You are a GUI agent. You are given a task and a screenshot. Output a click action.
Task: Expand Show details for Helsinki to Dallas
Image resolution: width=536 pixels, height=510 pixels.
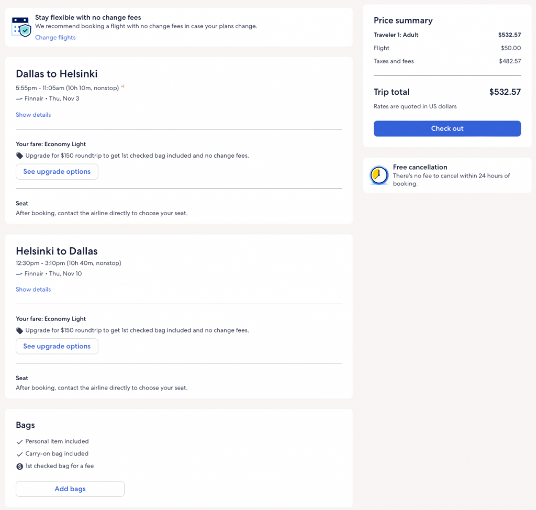[33, 290]
